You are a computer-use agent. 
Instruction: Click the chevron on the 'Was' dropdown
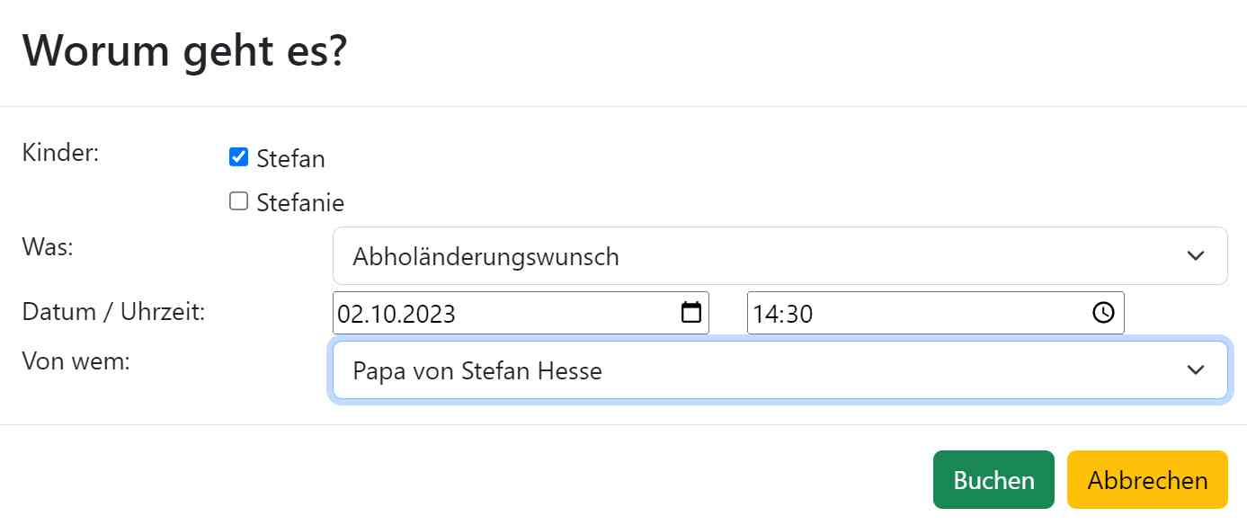click(x=1196, y=255)
